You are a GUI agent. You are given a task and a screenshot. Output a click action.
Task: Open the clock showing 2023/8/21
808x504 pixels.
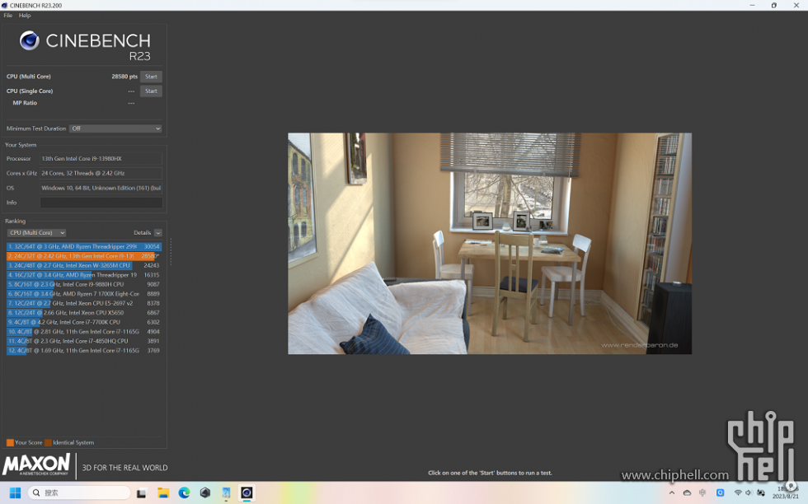tap(785, 492)
